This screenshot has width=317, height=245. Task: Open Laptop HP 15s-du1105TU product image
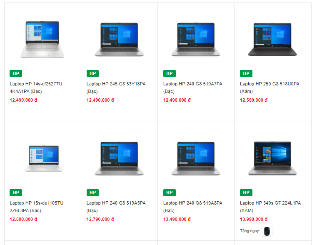click(x=44, y=158)
